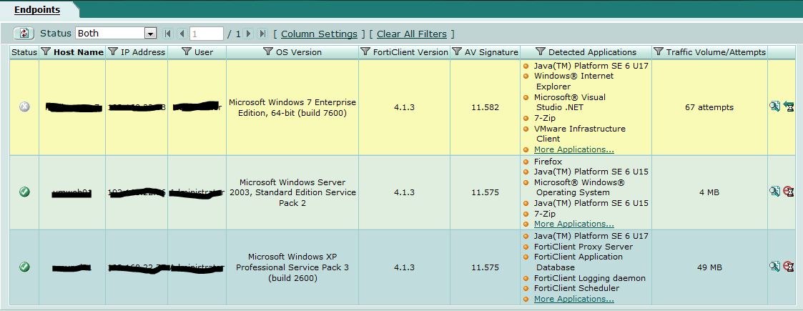This screenshot has height=311, width=803.
Task: Click the grey blocked status icon, Windows 7 row
Action: click(24, 107)
